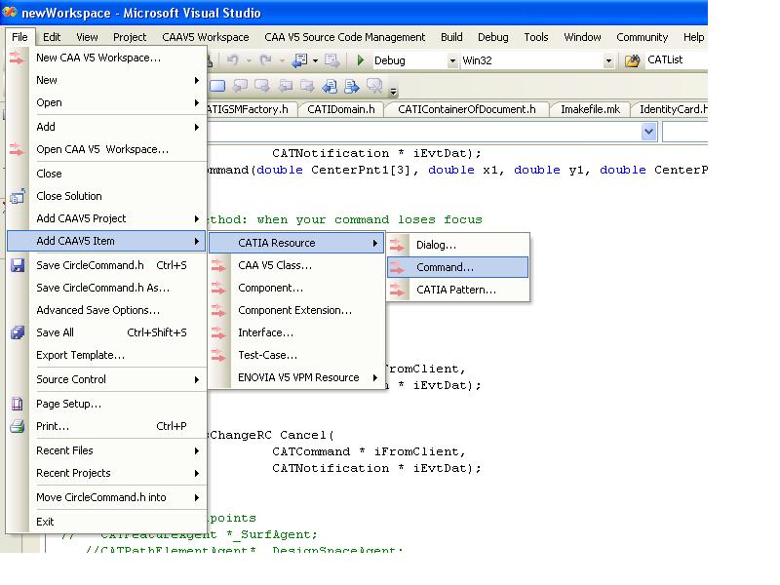Click the Print printer icon
Screen dimensions: 780x585
17,426
